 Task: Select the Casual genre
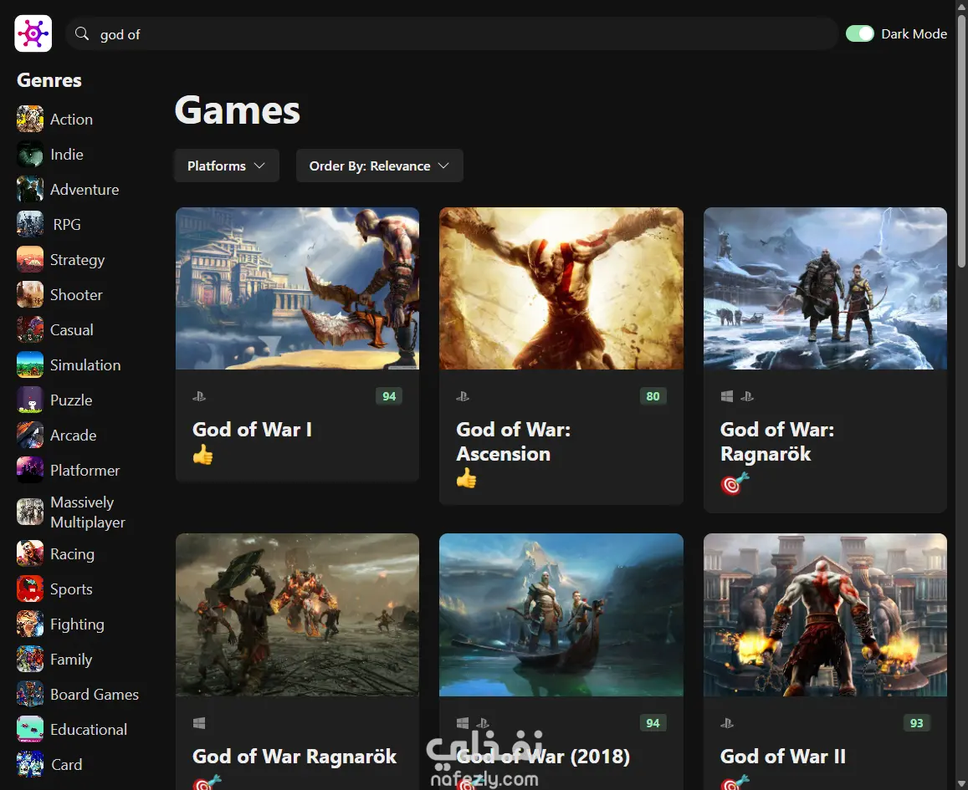tap(72, 330)
